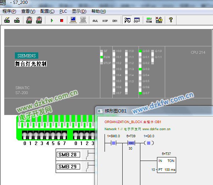
Task: Open the 程序(P) menu
Action: [x=9, y=11]
